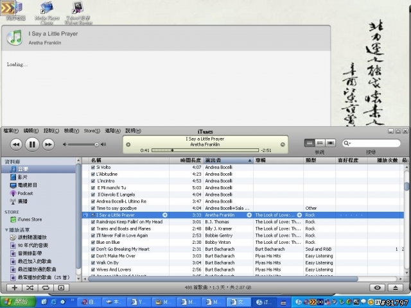Reverse sort on 演出者 column header
The height and width of the screenshot is (308, 411).
coord(228,160)
